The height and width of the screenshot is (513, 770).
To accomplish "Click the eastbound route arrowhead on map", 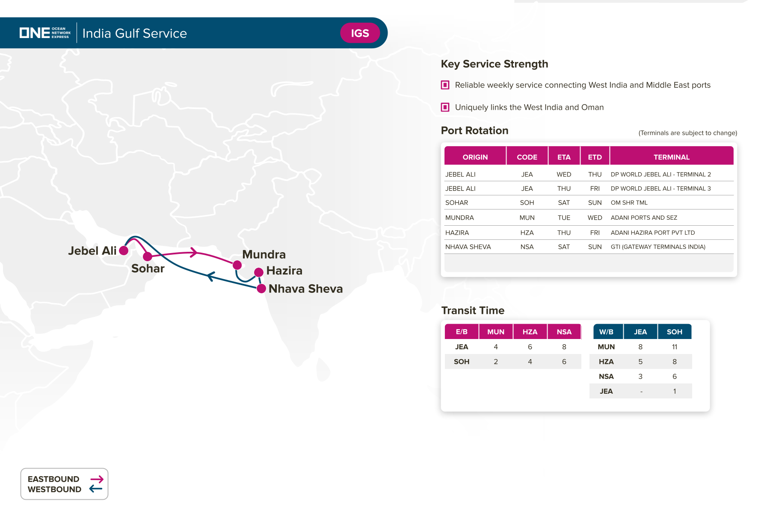I will coord(194,252).
